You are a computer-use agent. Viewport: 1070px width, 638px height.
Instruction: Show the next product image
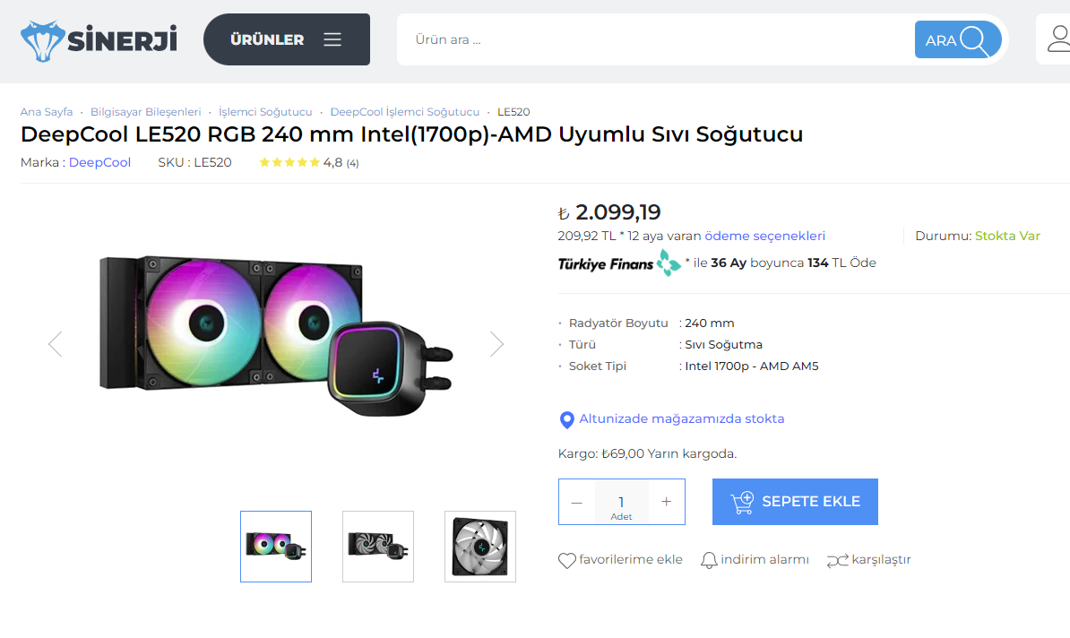pos(496,344)
